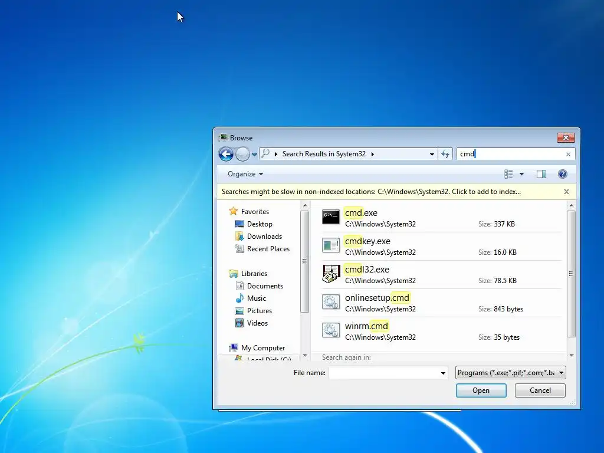The height and width of the screenshot is (453, 604).
Task: Click the winrm.cmd gear icon
Action: (331, 330)
